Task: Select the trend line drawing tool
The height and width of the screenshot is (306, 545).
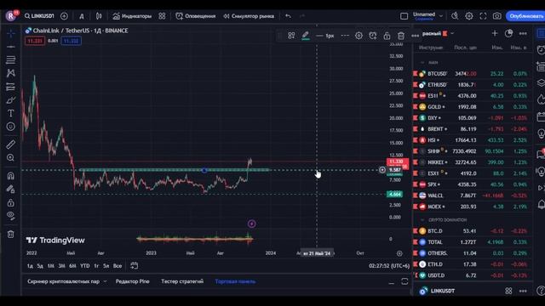Action: (11, 47)
